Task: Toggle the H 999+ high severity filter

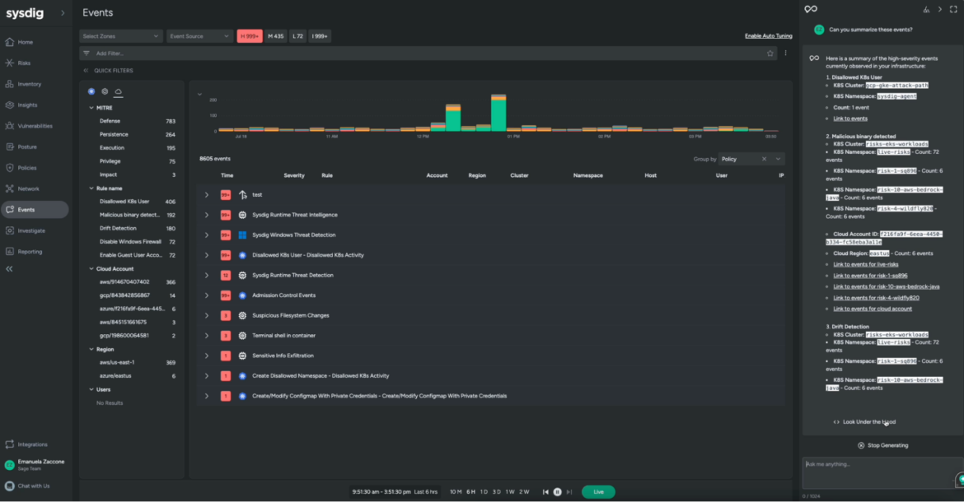Action: [249, 36]
